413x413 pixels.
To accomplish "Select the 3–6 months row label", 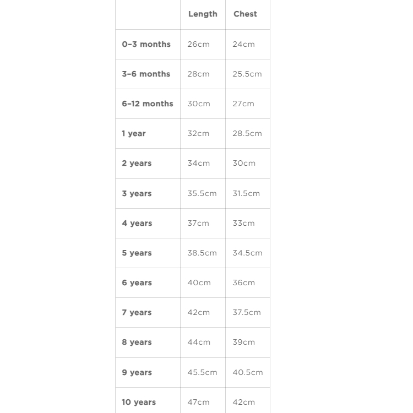I will click(146, 74).
